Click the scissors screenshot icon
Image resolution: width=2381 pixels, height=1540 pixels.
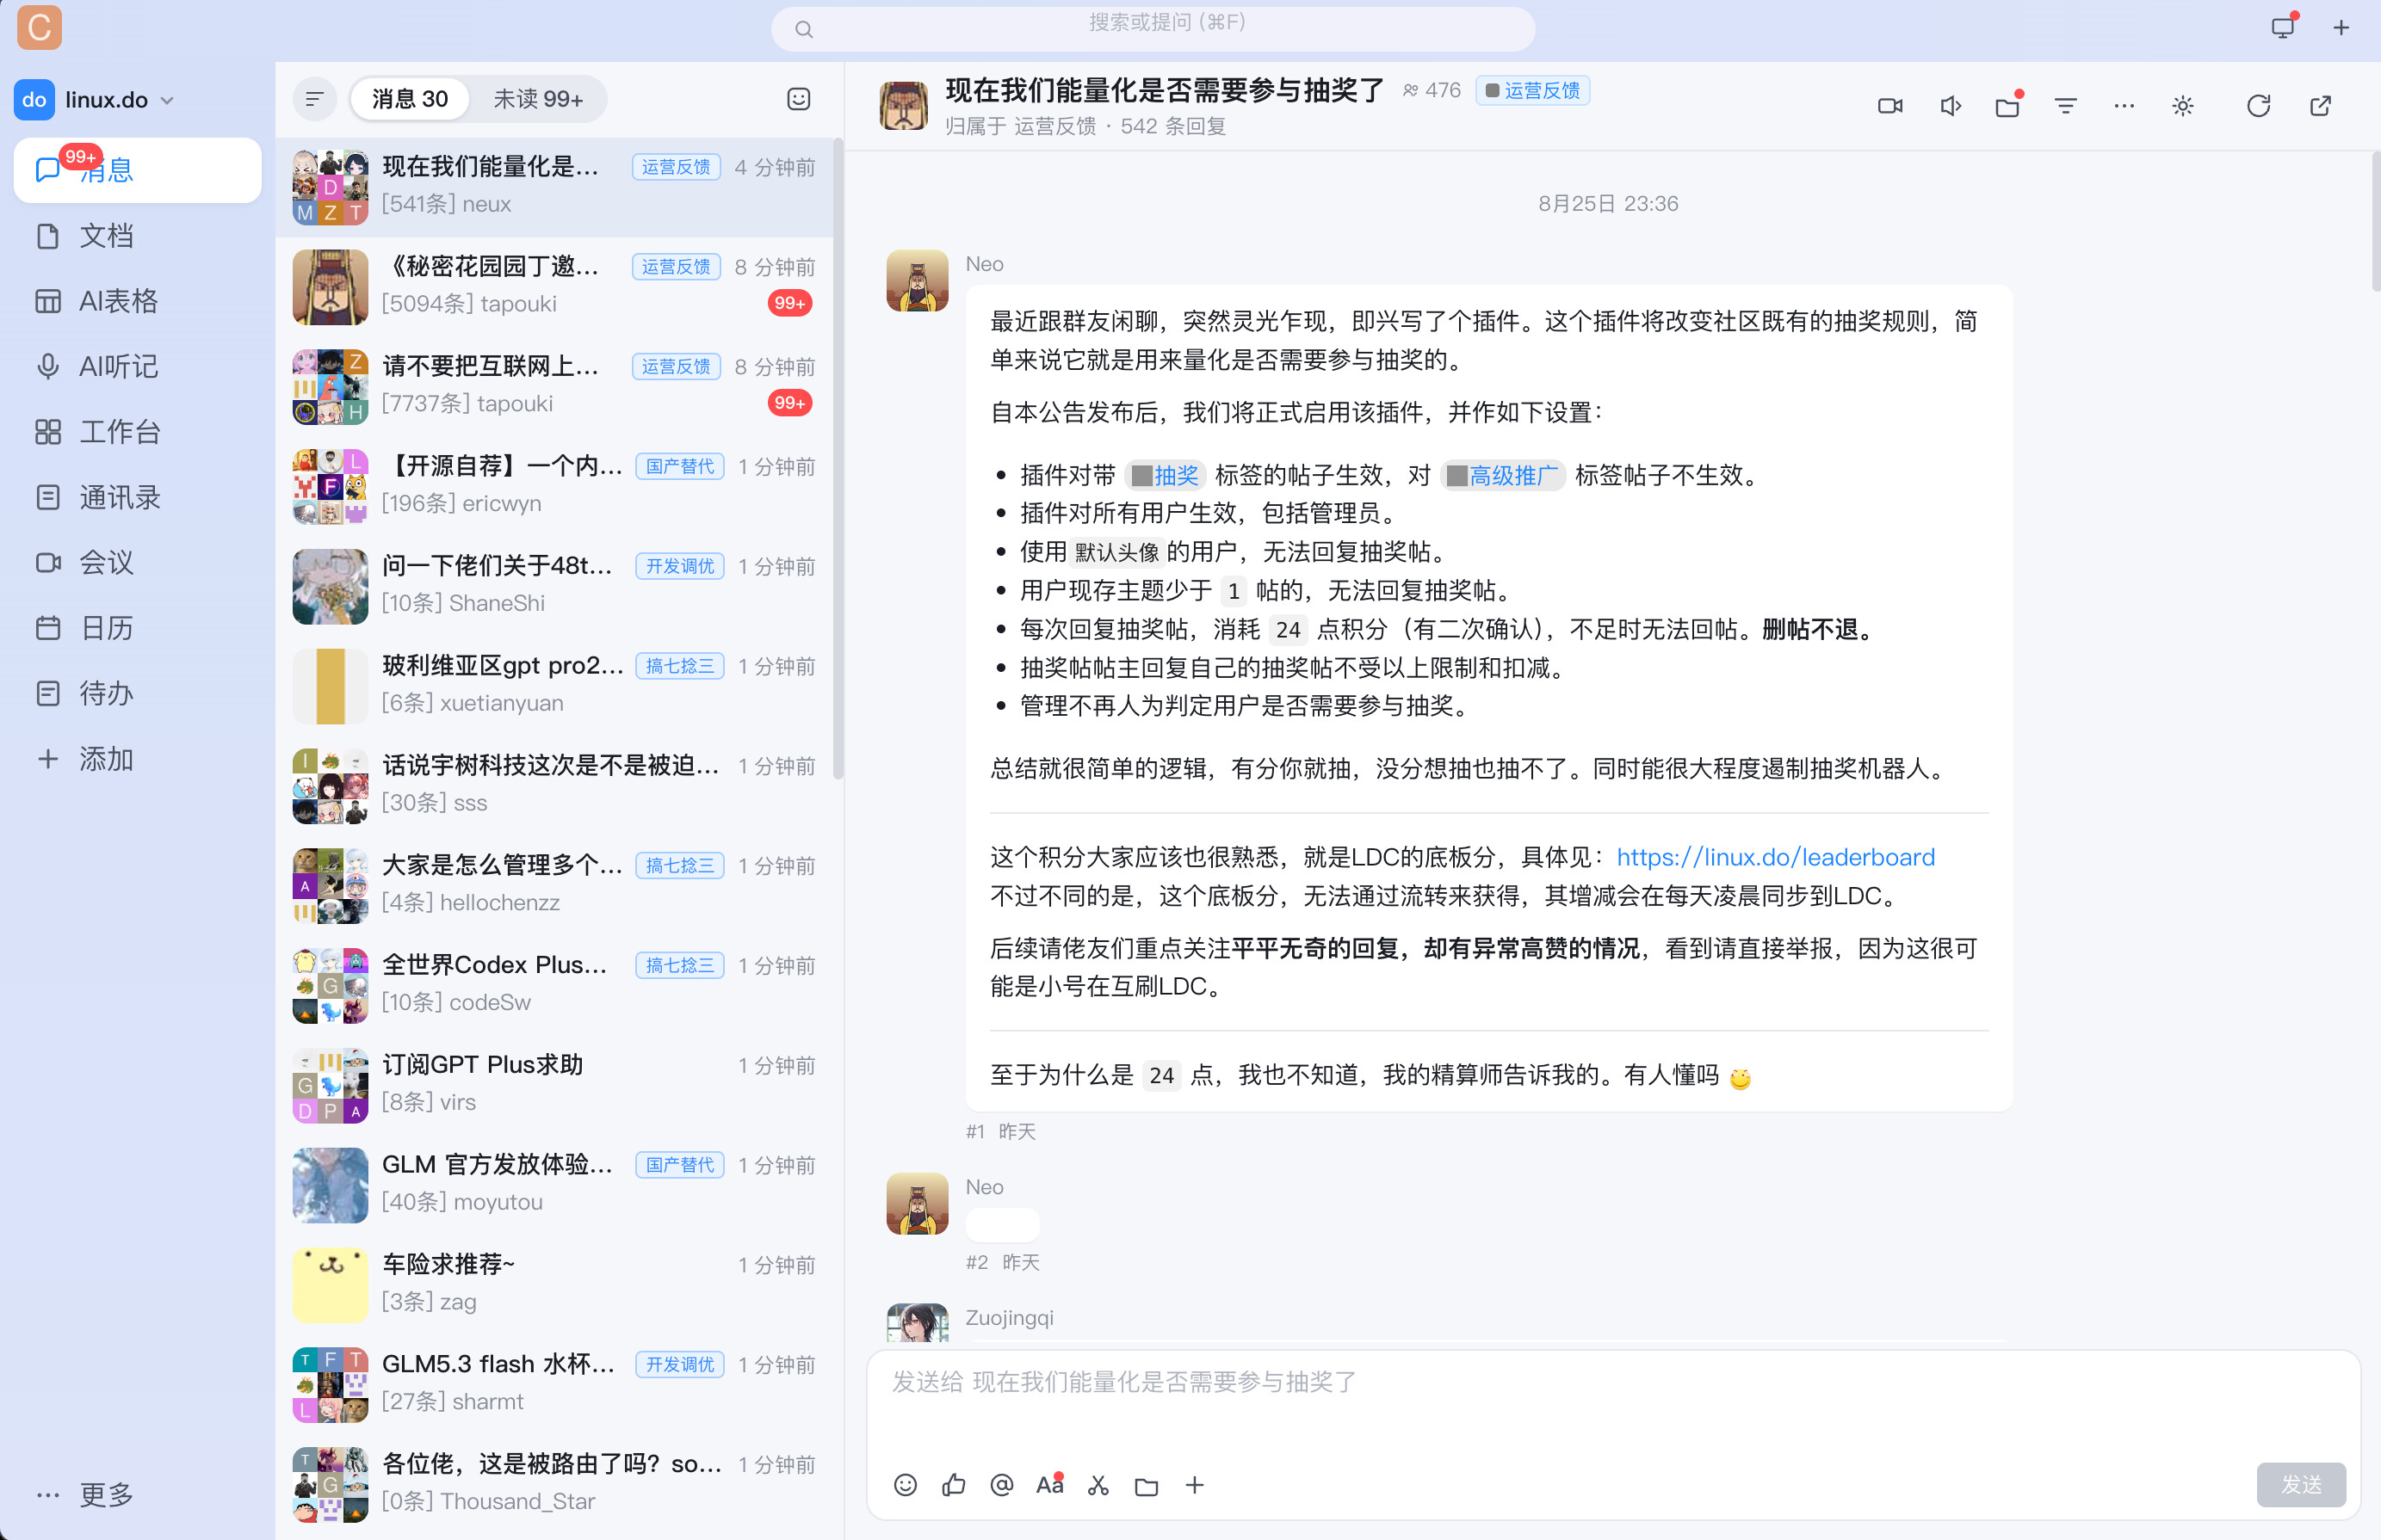click(x=1098, y=1485)
